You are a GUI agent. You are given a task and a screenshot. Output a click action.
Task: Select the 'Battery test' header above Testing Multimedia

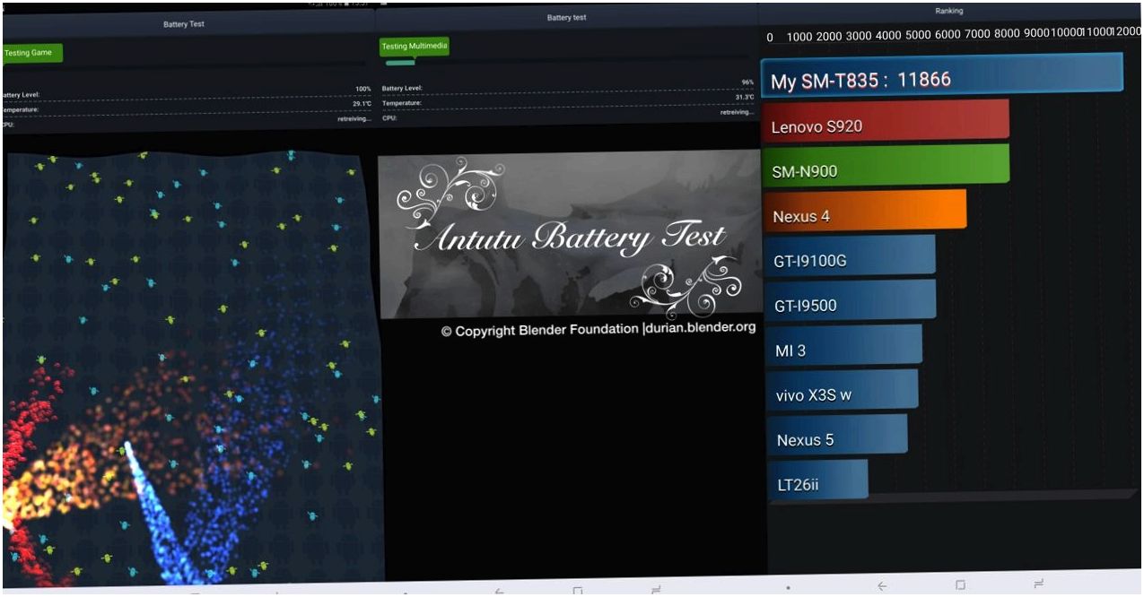(x=566, y=17)
